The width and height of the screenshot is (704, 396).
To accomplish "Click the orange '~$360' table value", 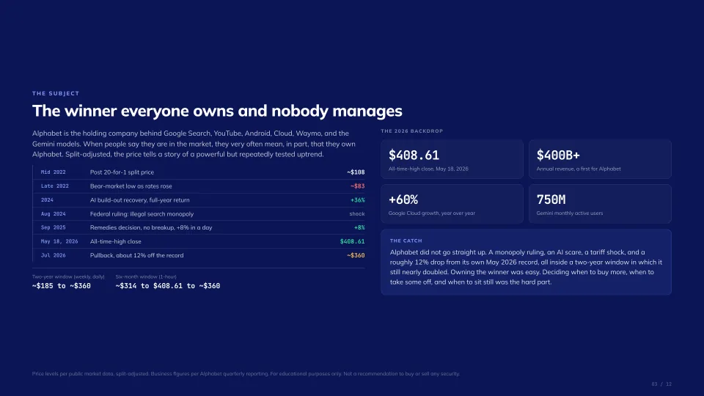I will click(356, 255).
